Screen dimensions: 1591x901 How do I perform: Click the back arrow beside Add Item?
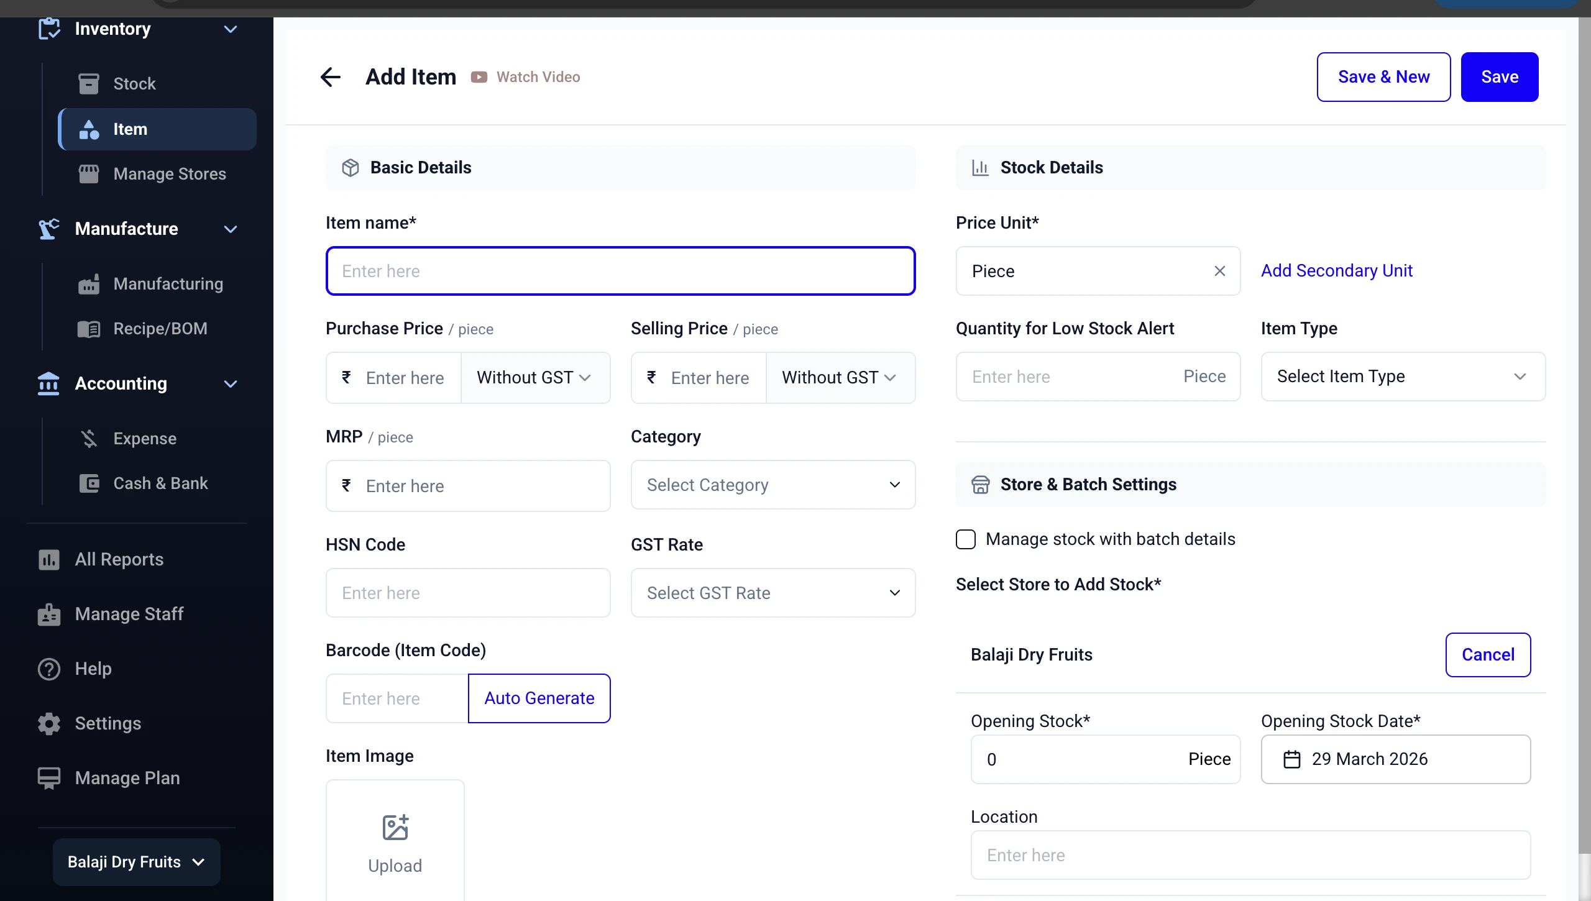click(x=331, y=76)
